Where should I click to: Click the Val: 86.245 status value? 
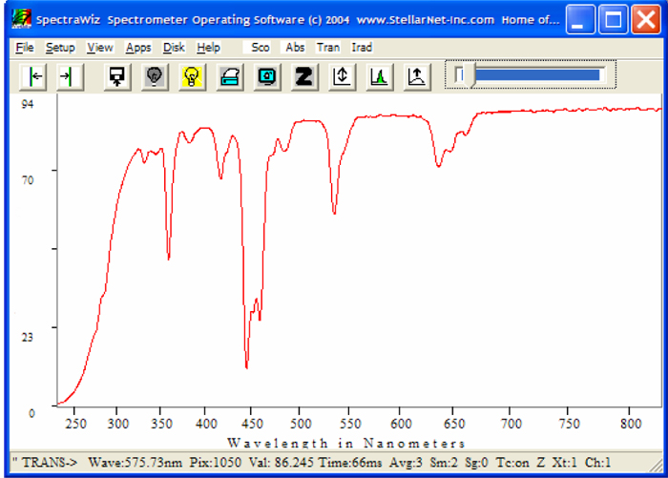[282, 462]
